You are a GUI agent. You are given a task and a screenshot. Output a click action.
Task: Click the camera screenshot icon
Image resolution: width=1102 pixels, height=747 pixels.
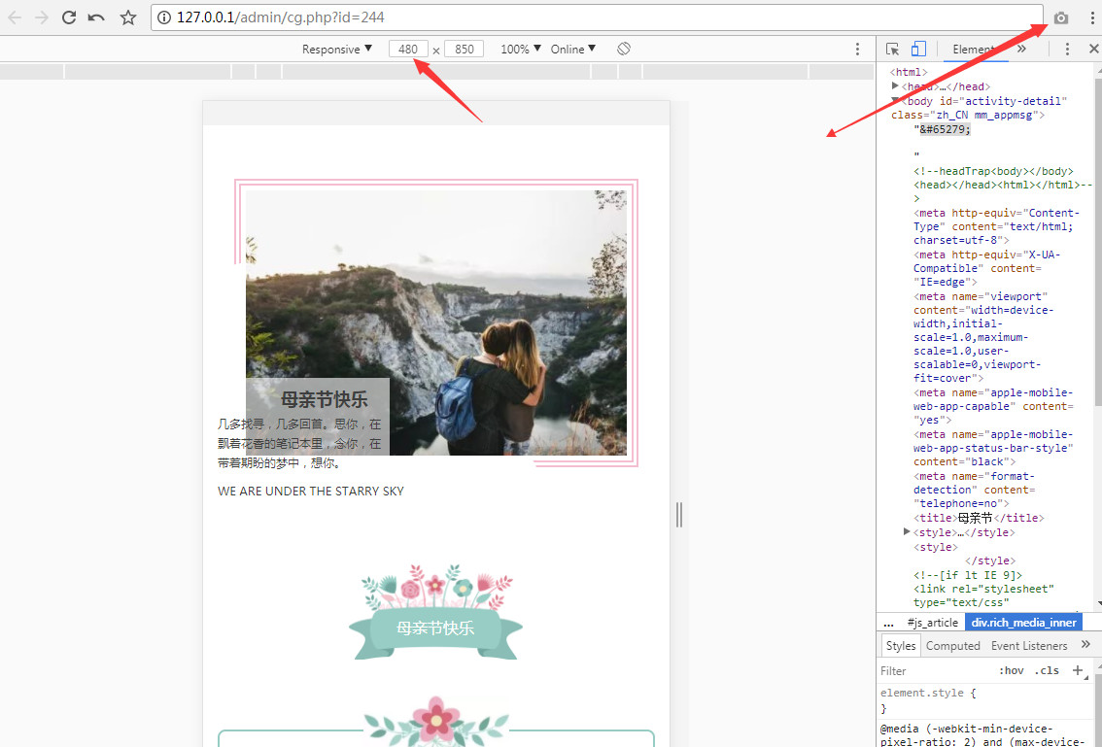[1061, 18]
